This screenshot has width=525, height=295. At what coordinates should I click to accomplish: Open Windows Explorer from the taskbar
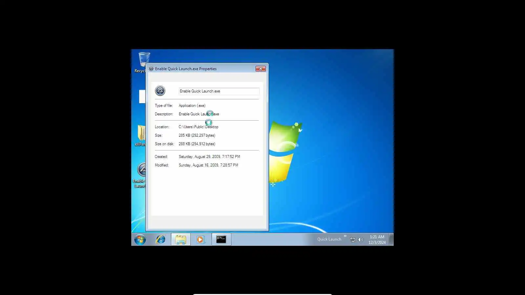(x=181, y=240)
